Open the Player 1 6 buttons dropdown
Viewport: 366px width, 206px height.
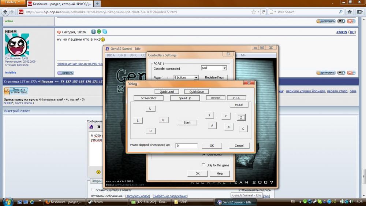196,78
